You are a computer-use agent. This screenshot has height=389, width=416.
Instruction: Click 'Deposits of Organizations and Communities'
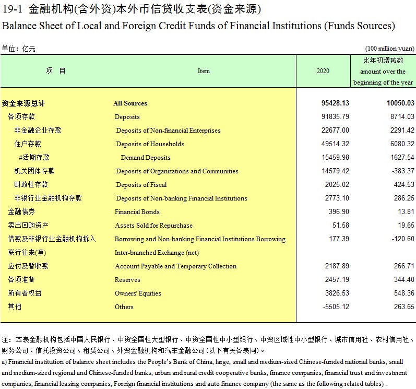coord(177,171)
